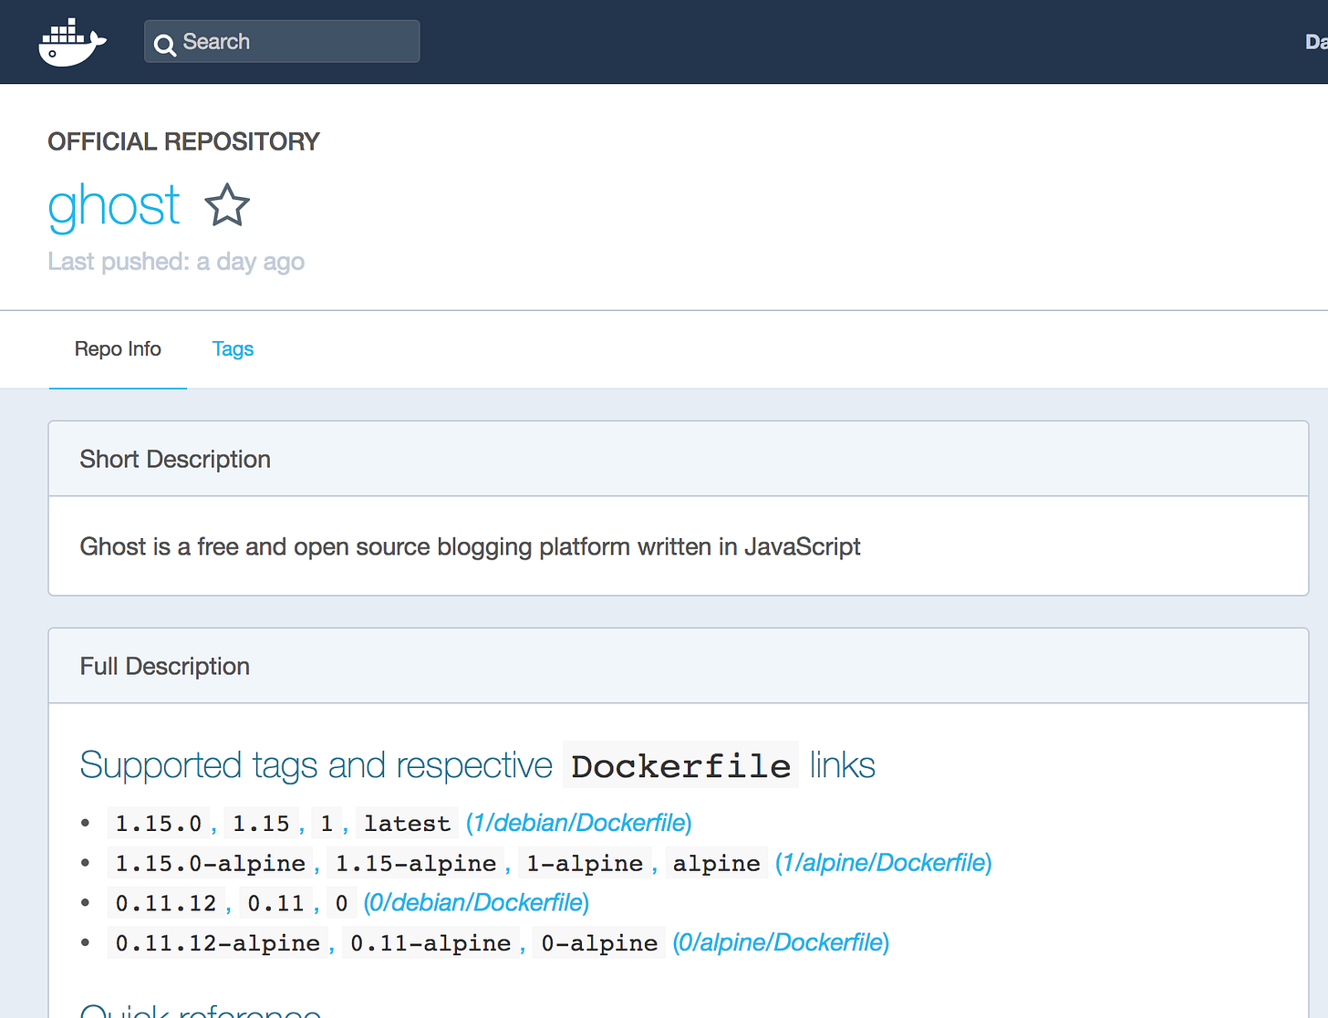The width and height of the screenshot is (1328, 1018).
Task: Select the standalone alpine tag text
Action: coord(717,864)
